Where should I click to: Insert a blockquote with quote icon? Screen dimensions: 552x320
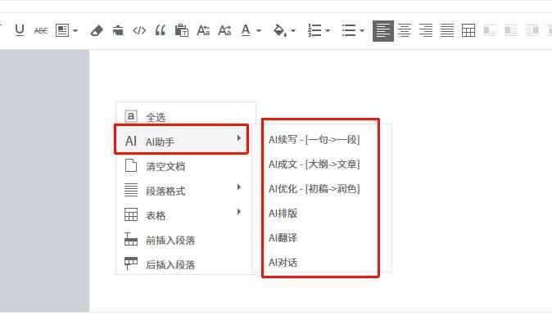161,30
